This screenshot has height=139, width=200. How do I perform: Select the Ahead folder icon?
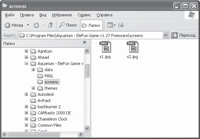33,57
